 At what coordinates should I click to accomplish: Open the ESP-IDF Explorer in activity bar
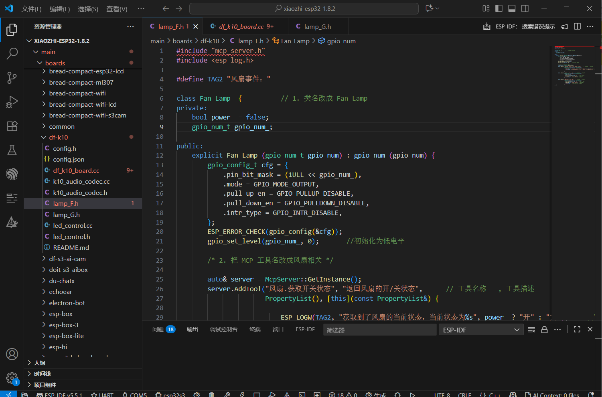coord(12,174)
